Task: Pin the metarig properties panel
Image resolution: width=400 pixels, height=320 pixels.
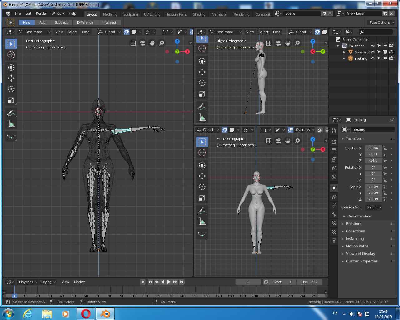Action: [x=392, y=120]
